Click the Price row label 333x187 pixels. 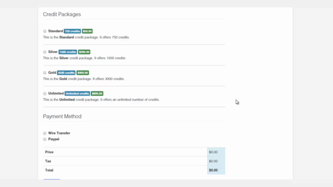click(49, 152)
